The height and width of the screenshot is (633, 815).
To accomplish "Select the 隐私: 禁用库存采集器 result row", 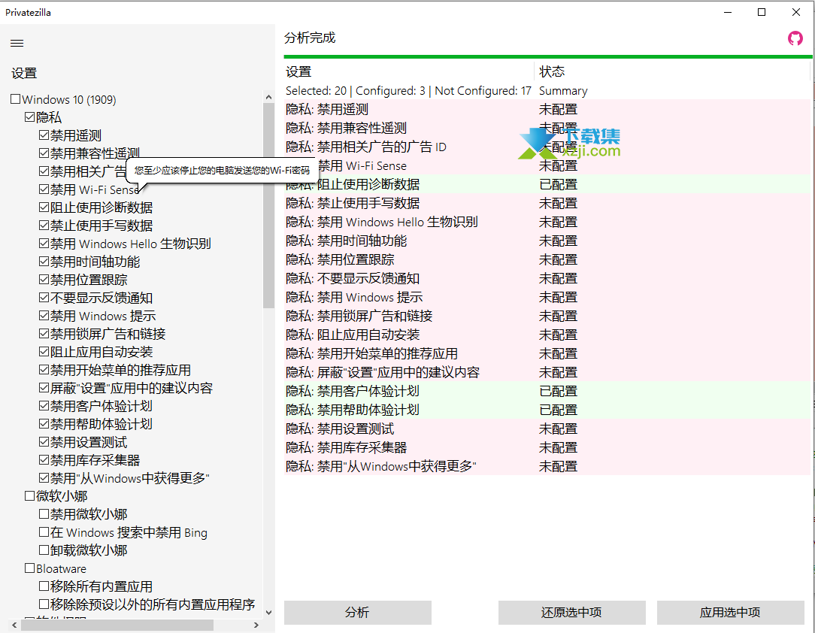I will [547, 447].
